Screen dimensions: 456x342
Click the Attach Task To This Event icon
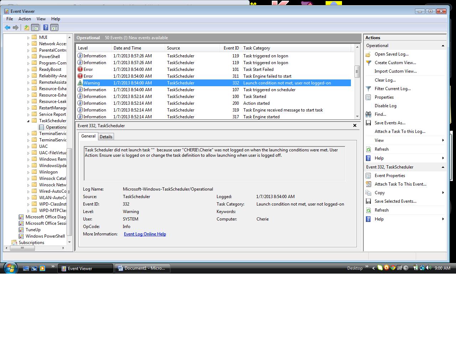[x=368, y=184]
